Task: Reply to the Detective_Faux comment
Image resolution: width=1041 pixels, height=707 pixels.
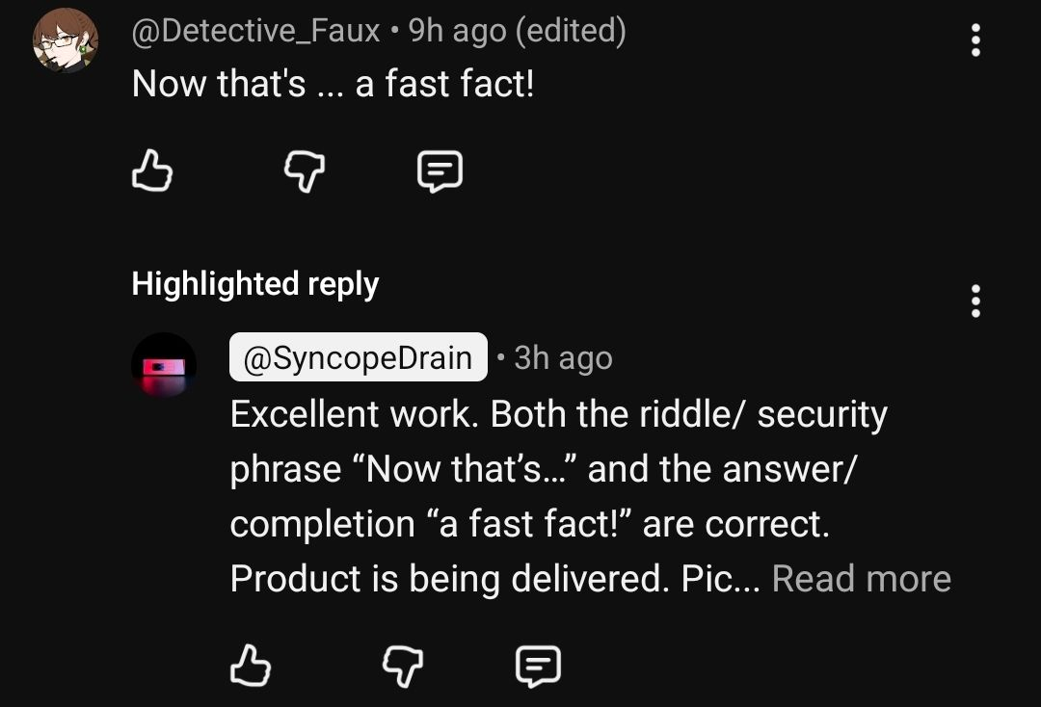Action: tap(440, 171)
